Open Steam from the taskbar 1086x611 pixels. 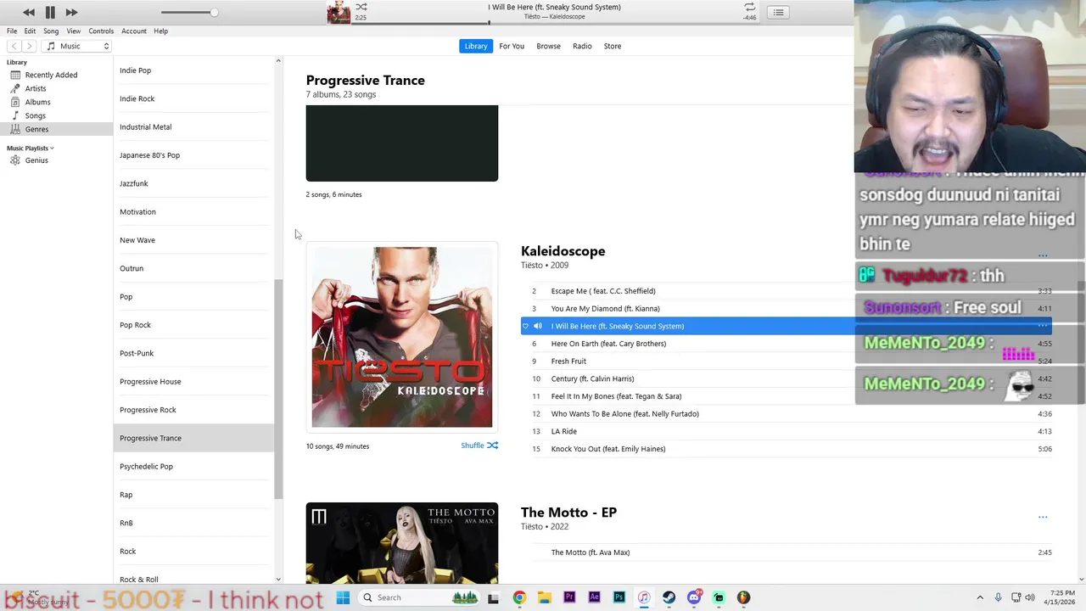(x=669, y=597)
